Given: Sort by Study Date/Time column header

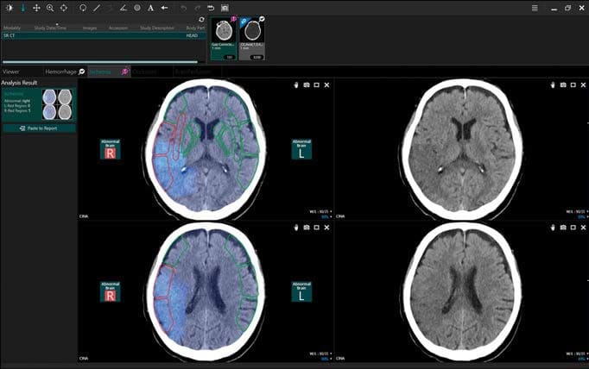Looking at the screenshot, I should pos(50,28).
